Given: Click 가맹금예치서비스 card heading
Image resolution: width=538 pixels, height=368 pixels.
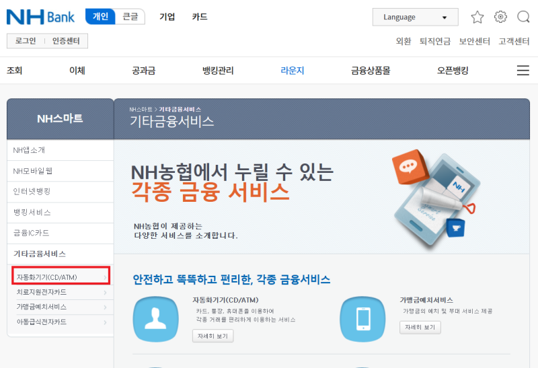Looking at the screenshot, I should tap(426, 300).
